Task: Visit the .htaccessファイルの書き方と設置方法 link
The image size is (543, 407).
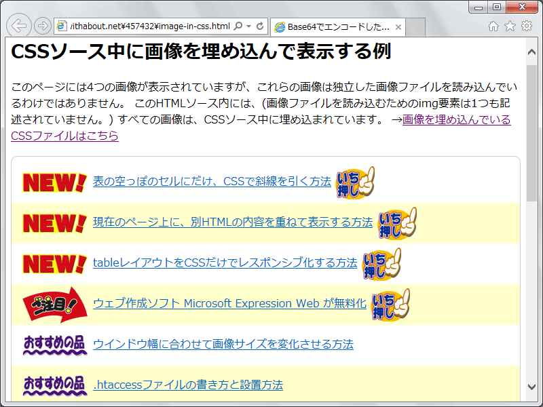Action: [187, 385]
